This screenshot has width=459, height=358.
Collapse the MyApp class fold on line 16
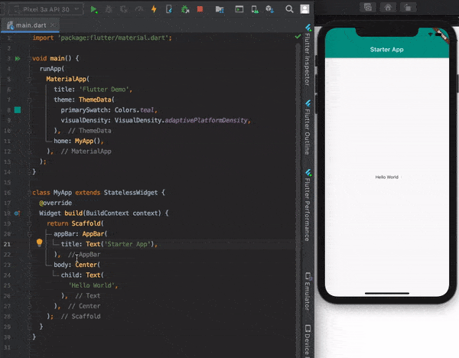(29, 193)
